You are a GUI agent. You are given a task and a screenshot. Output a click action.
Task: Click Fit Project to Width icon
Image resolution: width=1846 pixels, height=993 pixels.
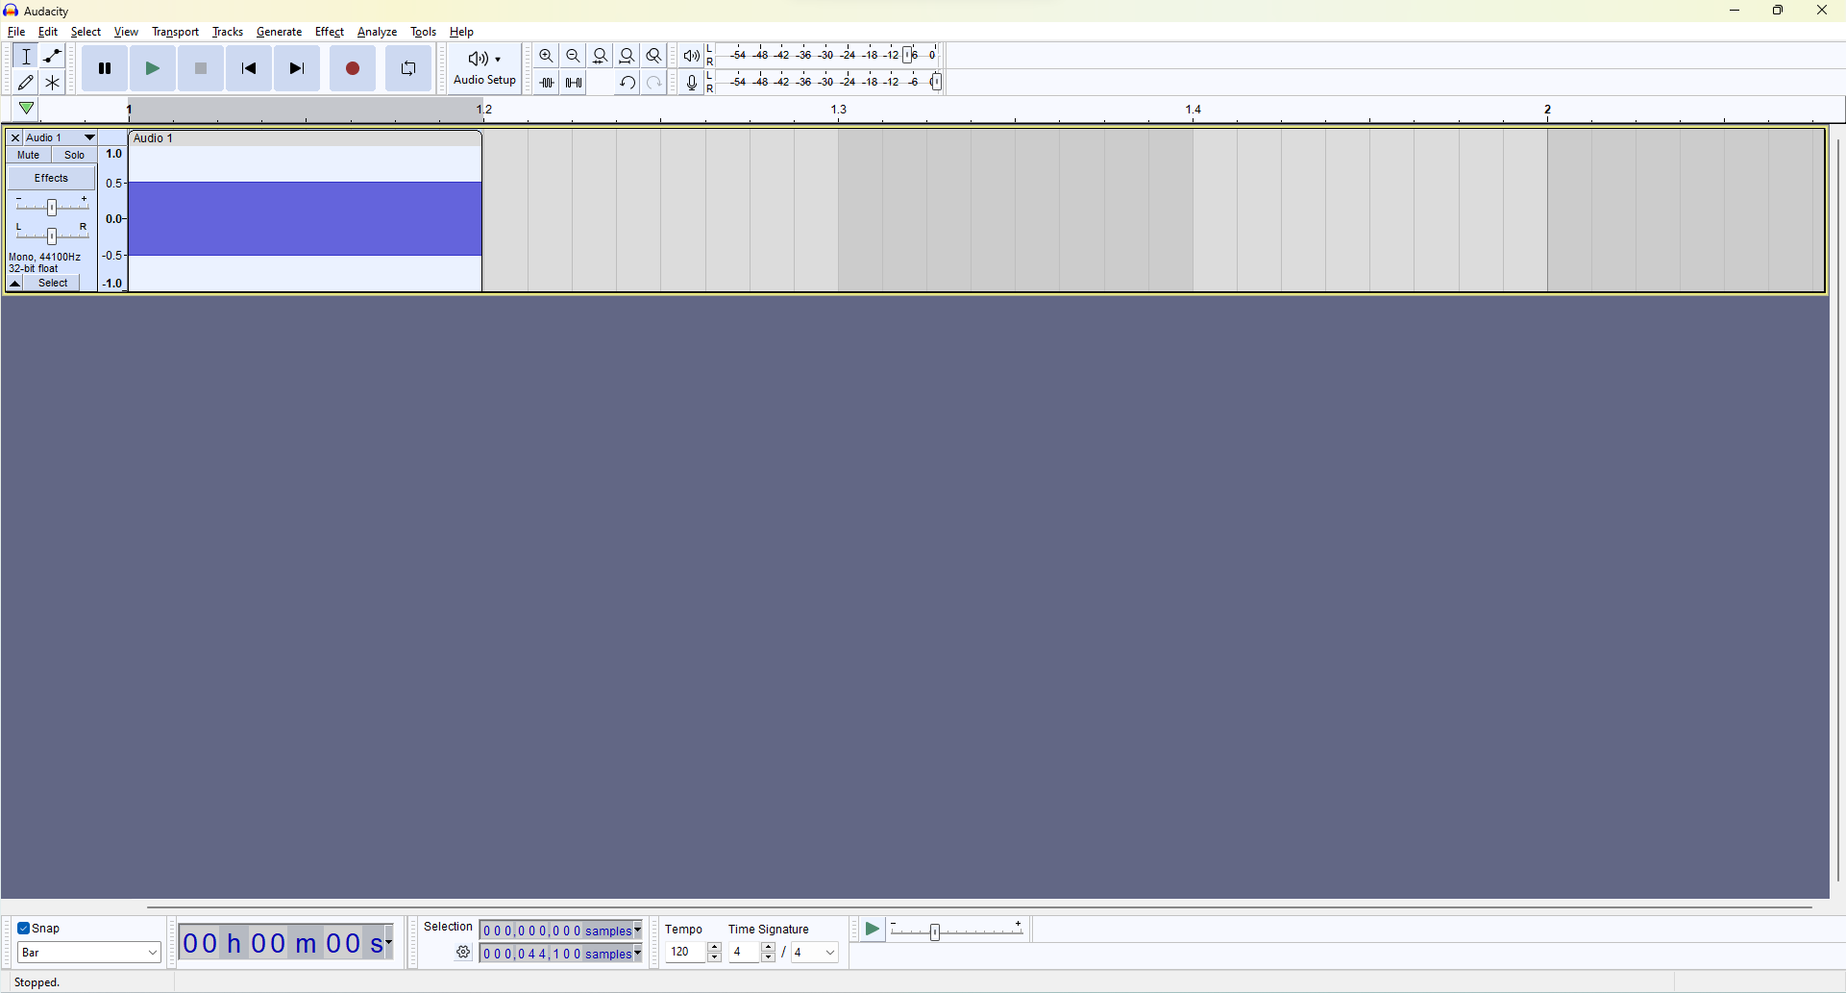coord(627,55)
